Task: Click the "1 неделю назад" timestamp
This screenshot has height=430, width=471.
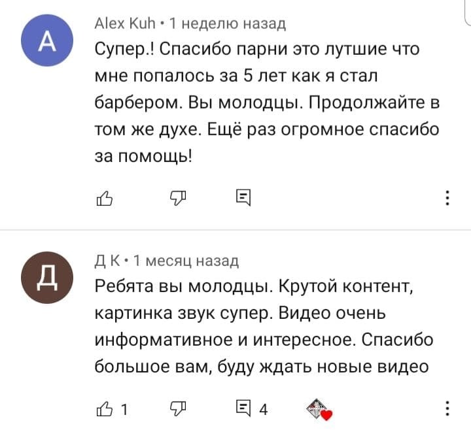Action: (228, 24)
